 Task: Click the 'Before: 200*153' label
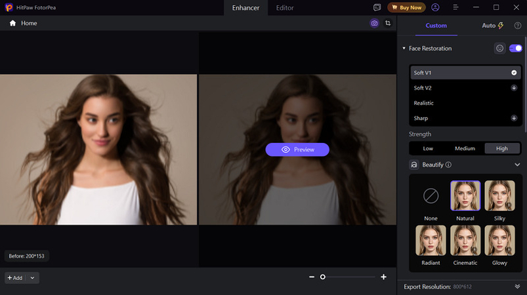point(26,256)
